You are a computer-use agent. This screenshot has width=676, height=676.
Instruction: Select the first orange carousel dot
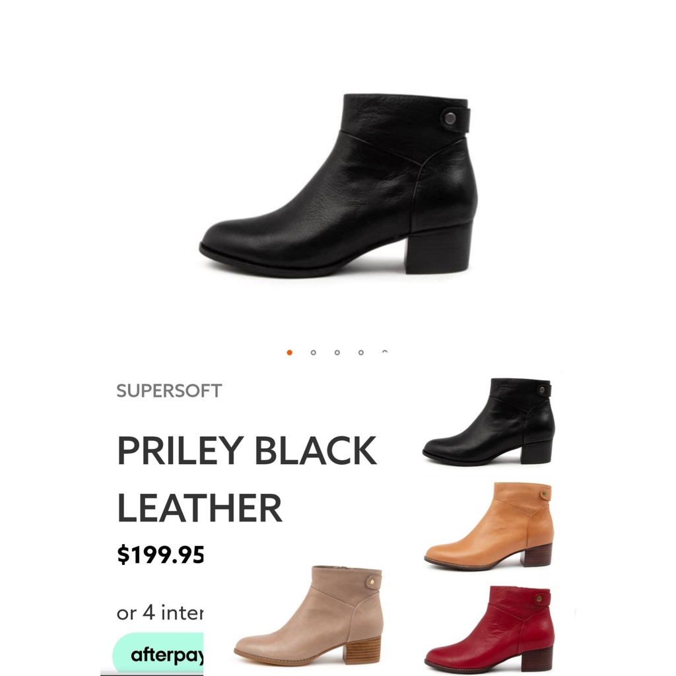(x=289, y=353)
